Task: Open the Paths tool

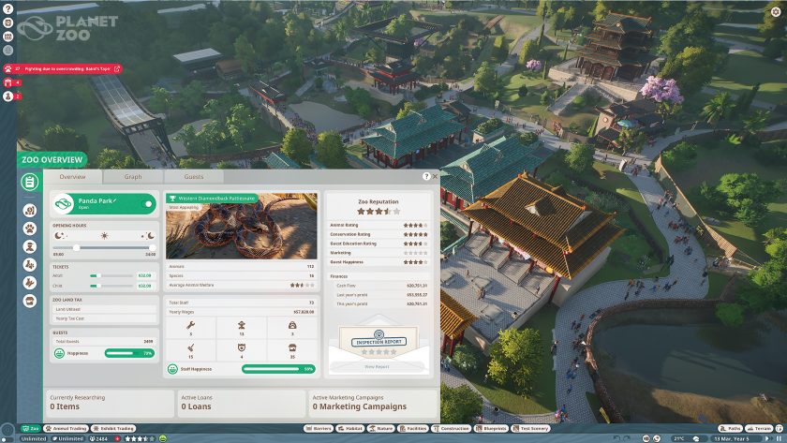Action: tap(730, 428)
